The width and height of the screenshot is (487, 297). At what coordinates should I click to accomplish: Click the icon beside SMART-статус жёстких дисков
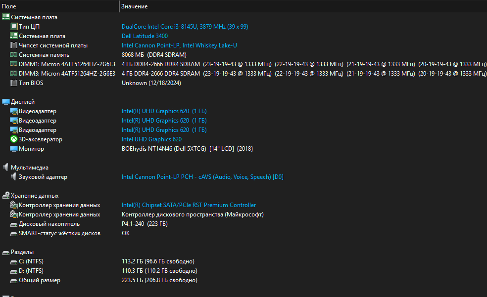tap(14, 233)
